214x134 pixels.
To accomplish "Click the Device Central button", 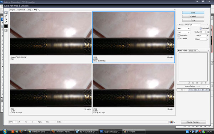I will point(193,122).
